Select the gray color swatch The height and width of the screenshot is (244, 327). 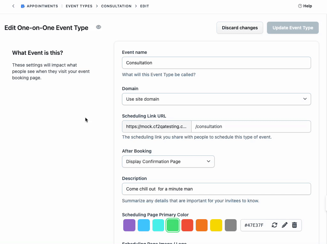pyautogui.click(x=231, y=225)
